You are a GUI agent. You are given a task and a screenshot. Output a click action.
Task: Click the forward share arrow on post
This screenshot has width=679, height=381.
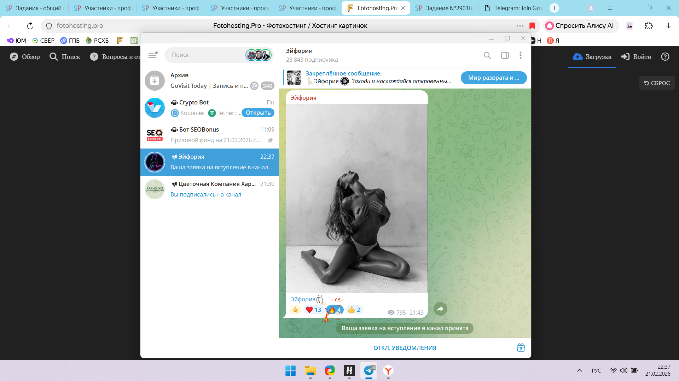(440, 309)
